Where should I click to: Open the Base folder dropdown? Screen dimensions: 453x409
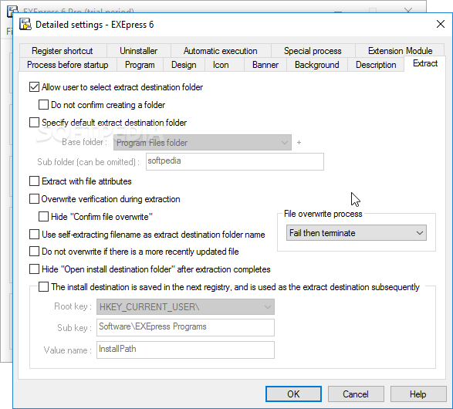tap(202, 143)
